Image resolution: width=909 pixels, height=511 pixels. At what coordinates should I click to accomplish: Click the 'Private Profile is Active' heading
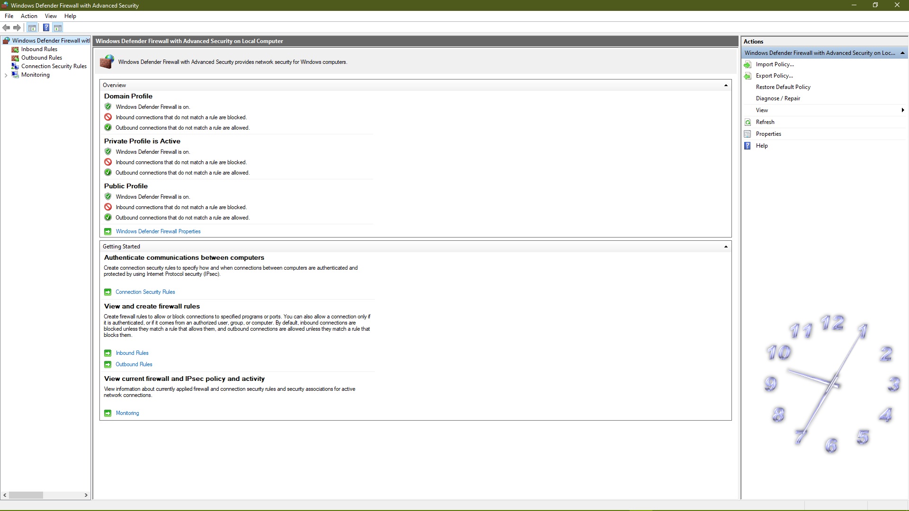[142, 141]
